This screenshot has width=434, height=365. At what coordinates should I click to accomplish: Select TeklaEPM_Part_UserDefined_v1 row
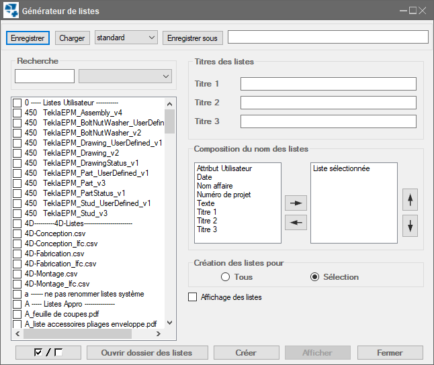point(88,173)
